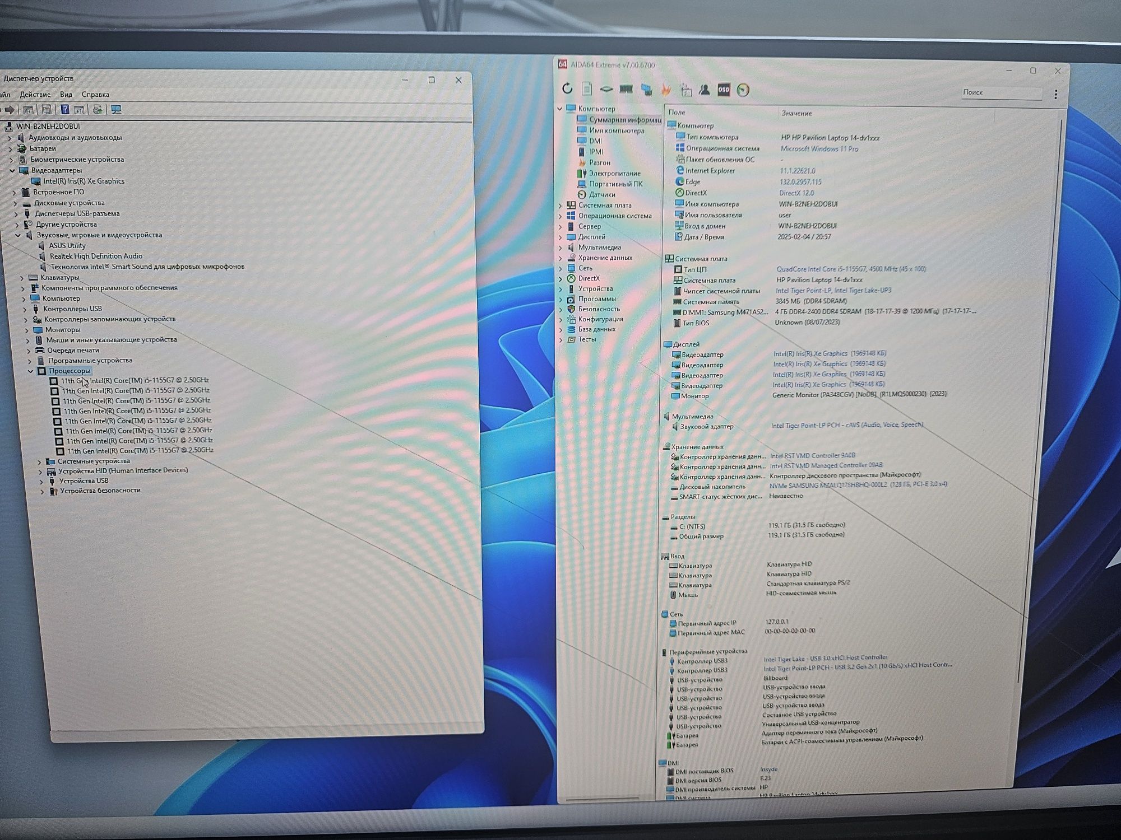The height and width of the screenshot is (840, 1121).
Task: Click the Update driver icon in Device Manager toolbar
Action: tap(98, 109)
